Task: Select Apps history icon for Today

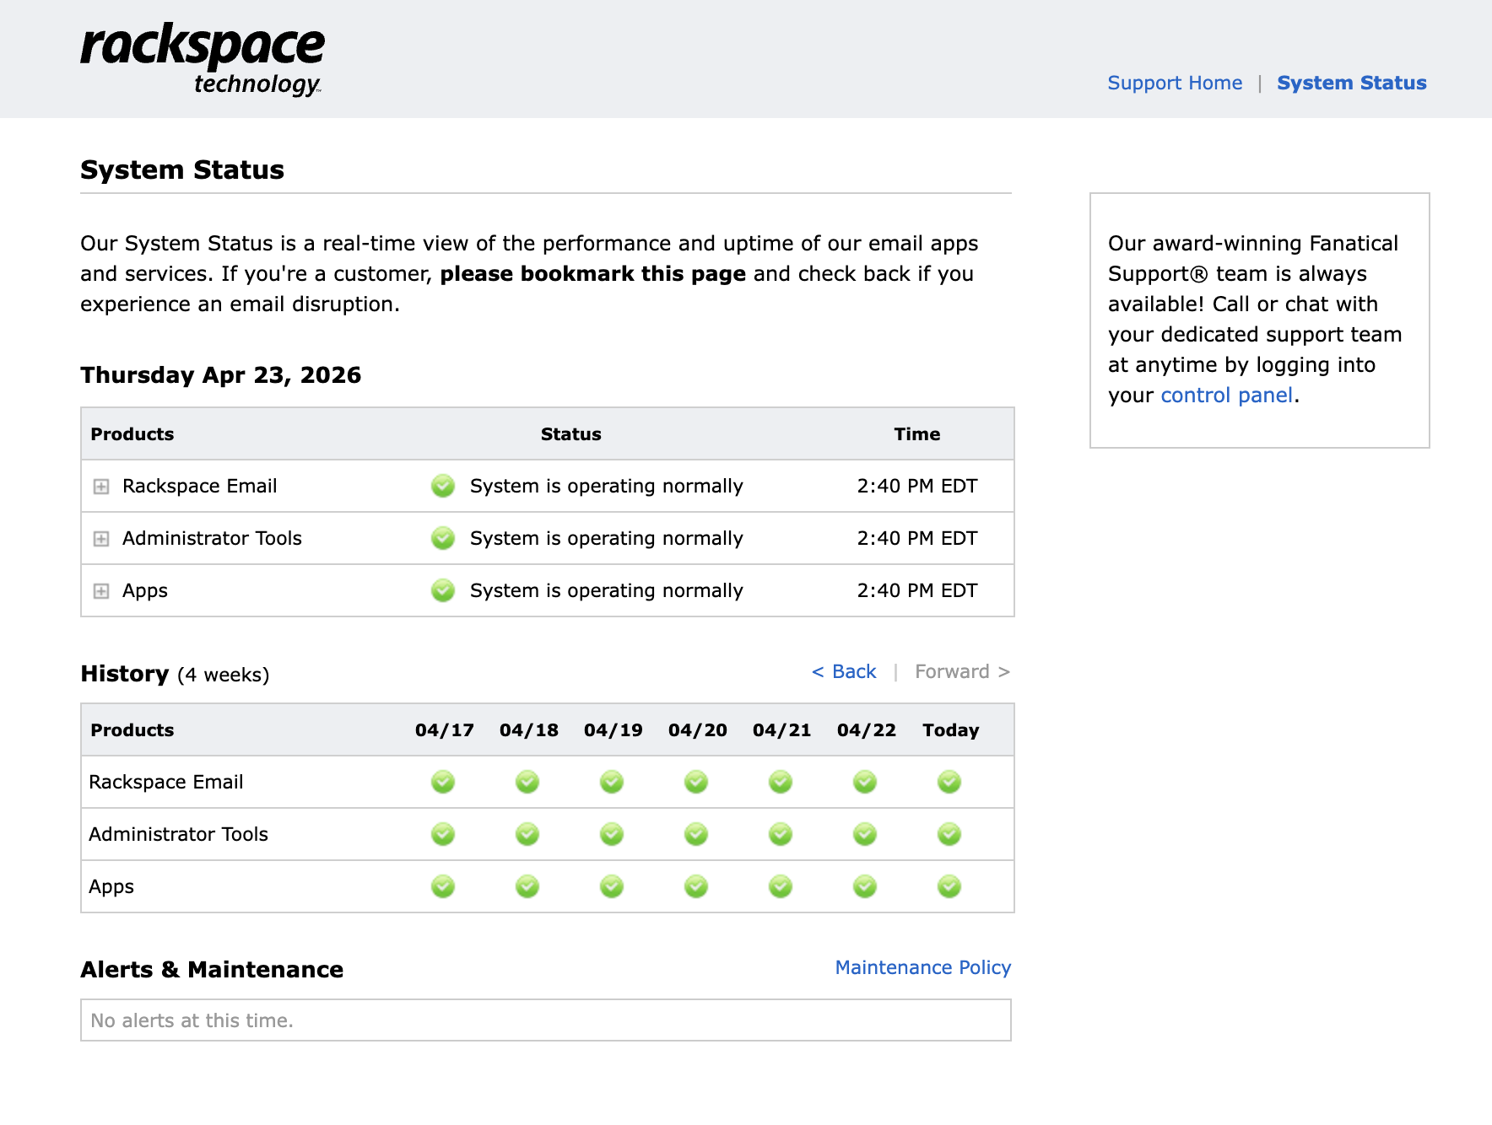Action: tap(949, 886)
